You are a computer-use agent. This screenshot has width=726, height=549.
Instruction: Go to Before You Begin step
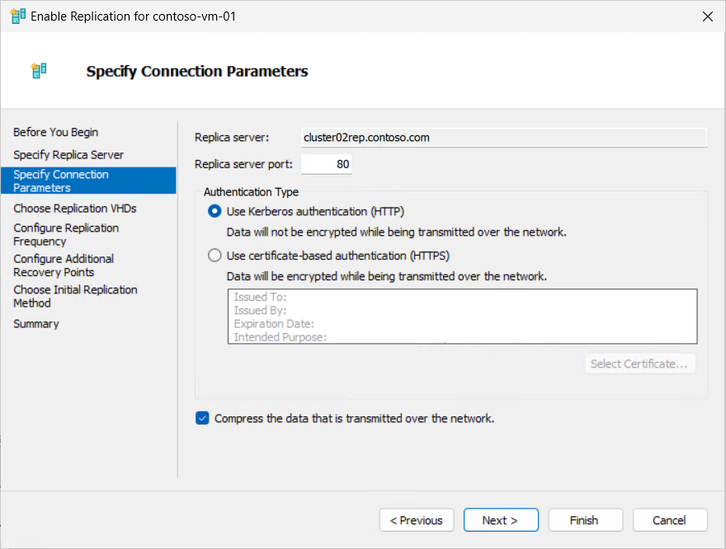click(55, 132)
